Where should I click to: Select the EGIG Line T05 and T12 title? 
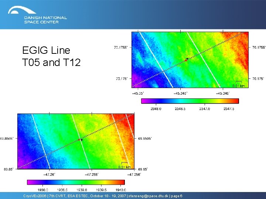tap(51, 56)
